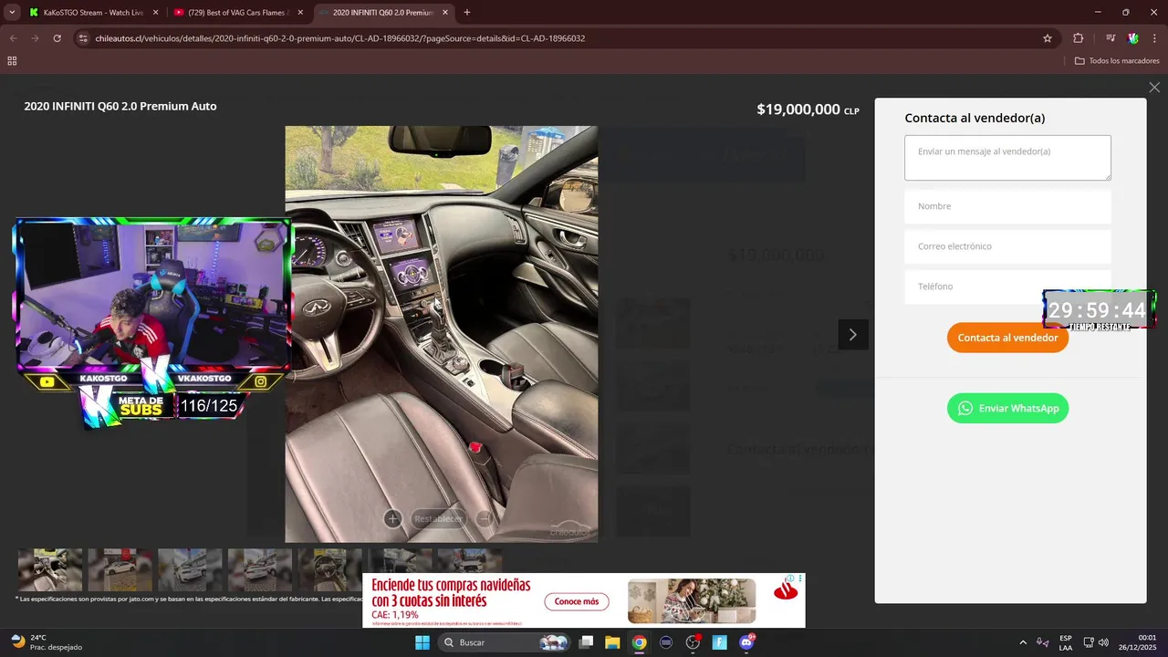Open the ad info icon on banner
The width and height of the screenshot is (1168, 657).
coord(790,579)
